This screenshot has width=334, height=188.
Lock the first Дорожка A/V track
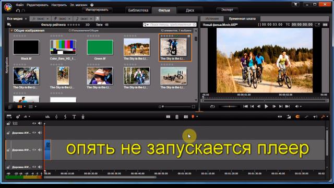tap(8, 133)
